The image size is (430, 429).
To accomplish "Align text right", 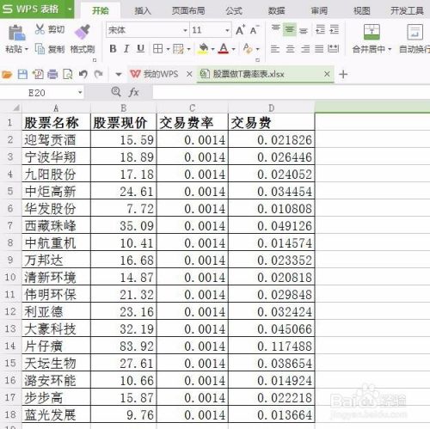I will [x=305, y=49].
